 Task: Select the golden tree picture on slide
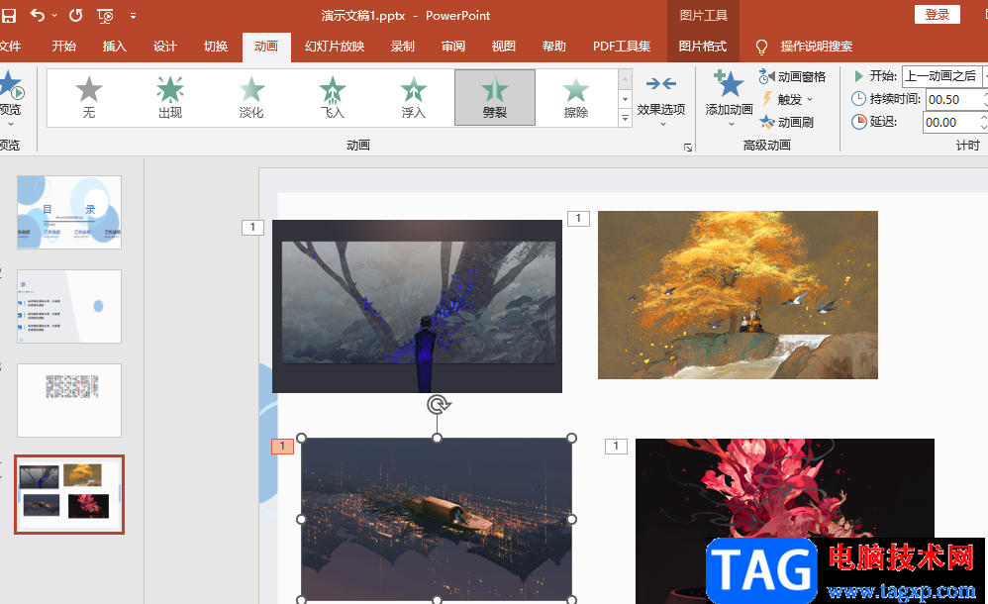(738, 295)
